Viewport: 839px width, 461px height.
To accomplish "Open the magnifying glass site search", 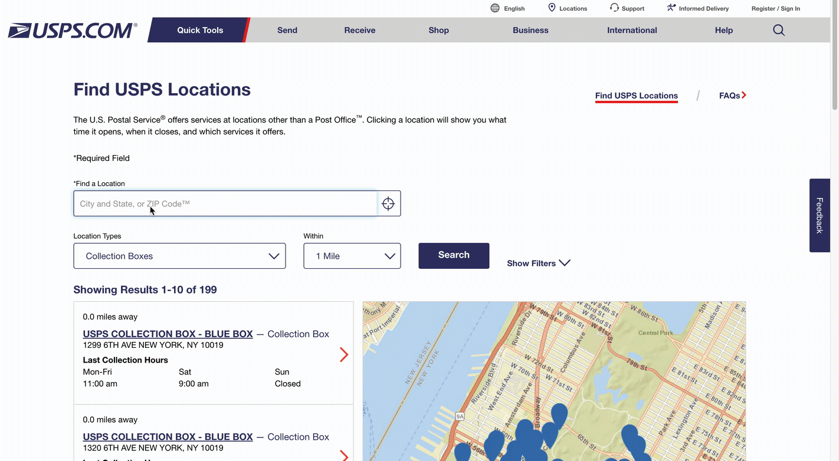I will click(x=779, y=30).
